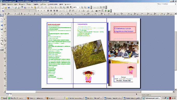Toggle Center paragraph alignment
The width and height of the screenshot is (177, 100).
click(x=51, y=11)
